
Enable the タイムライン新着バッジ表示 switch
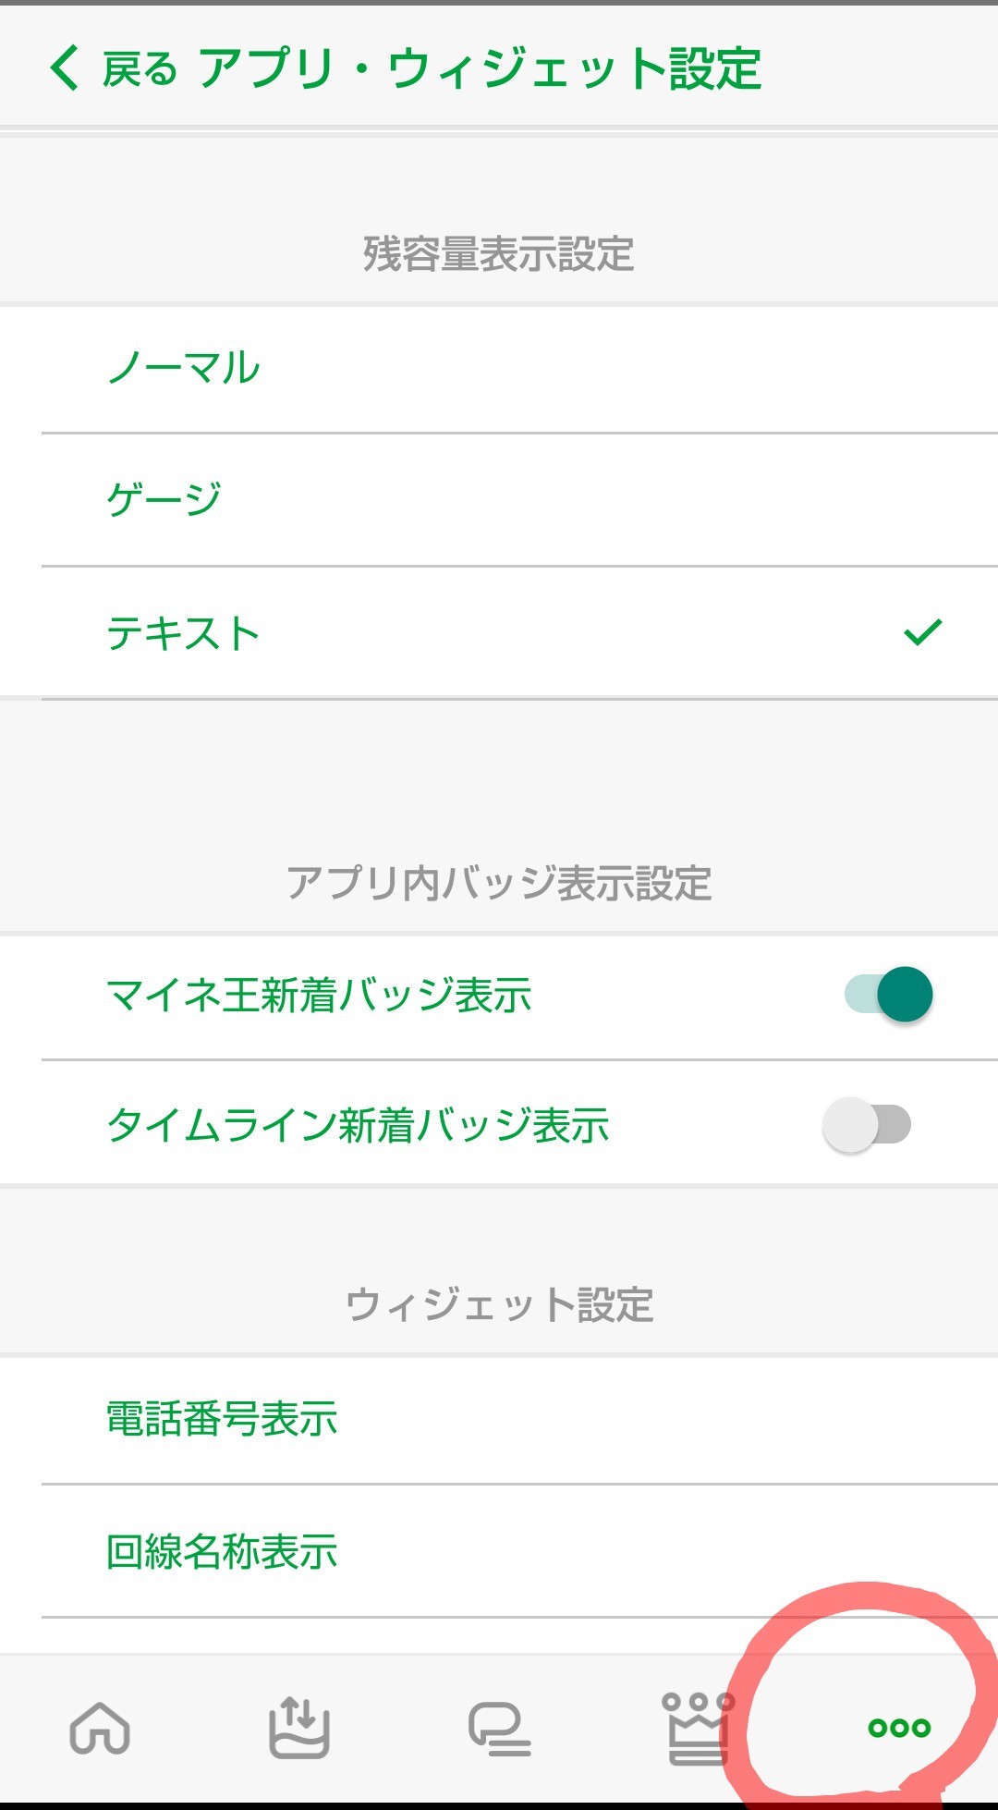click(867, 1125)
